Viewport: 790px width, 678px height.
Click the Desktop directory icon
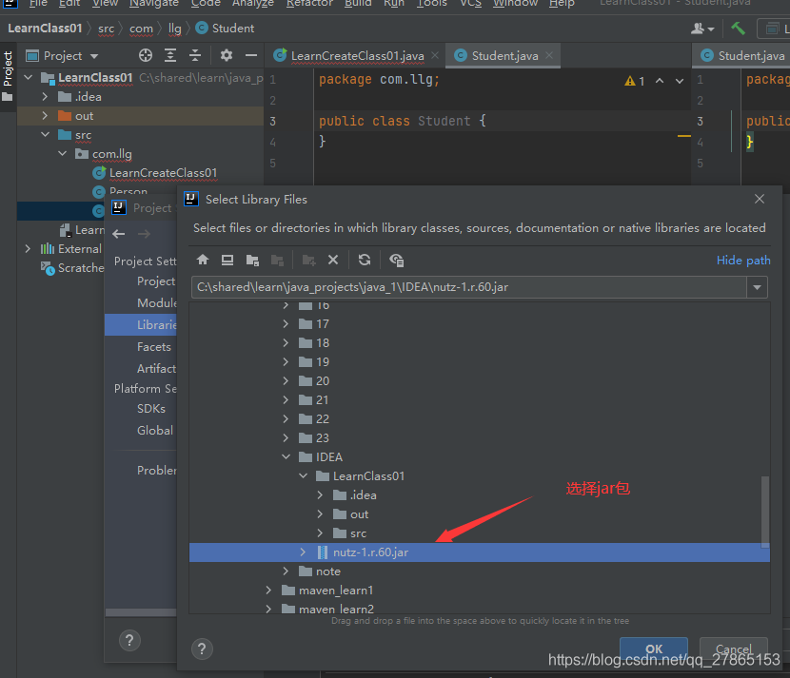coord(227,260)
